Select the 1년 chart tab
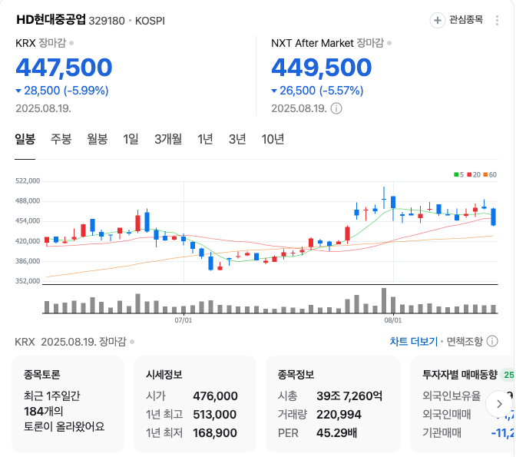Viewport: 516px width, 457px height. coord(205,139)
